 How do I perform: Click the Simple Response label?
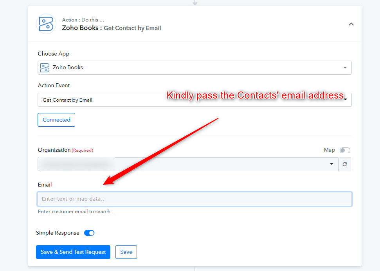tap(58, 233)
